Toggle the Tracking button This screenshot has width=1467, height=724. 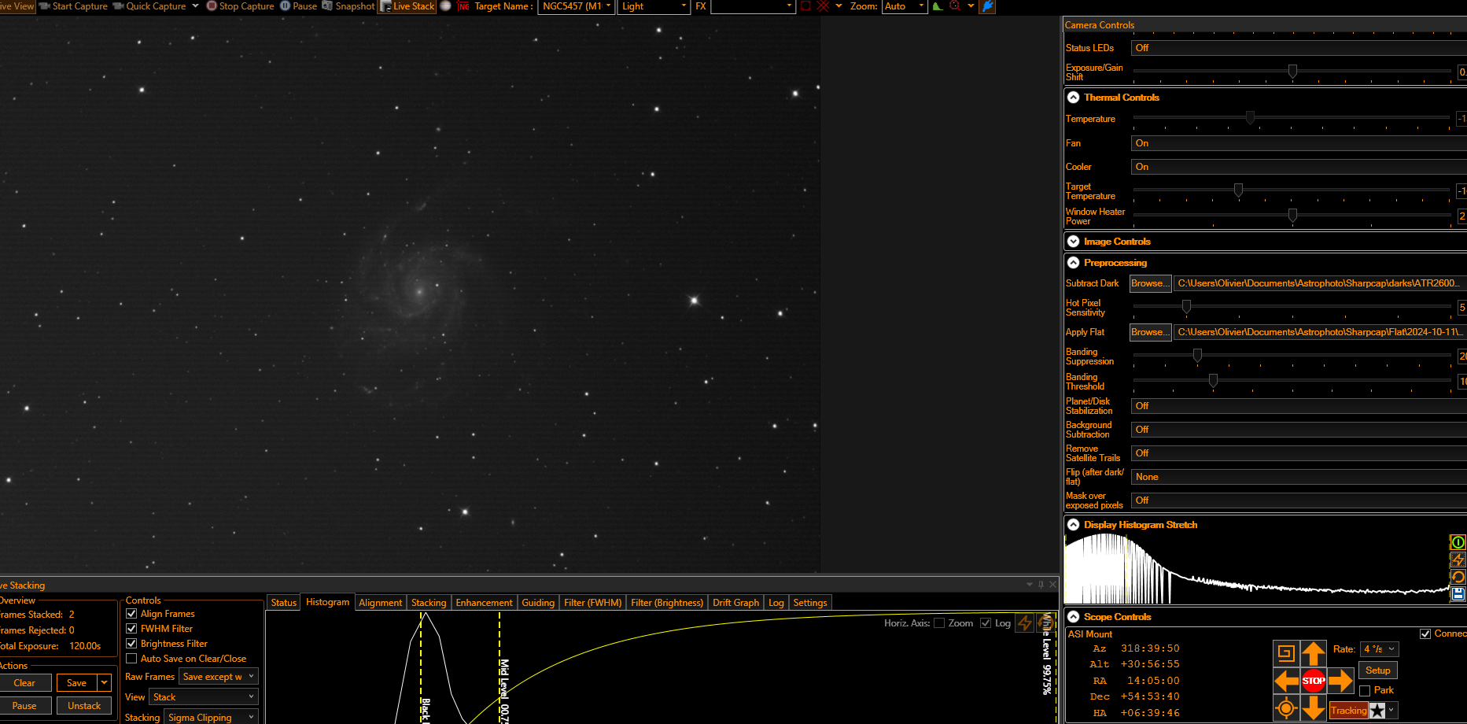tap(1348, 711)
